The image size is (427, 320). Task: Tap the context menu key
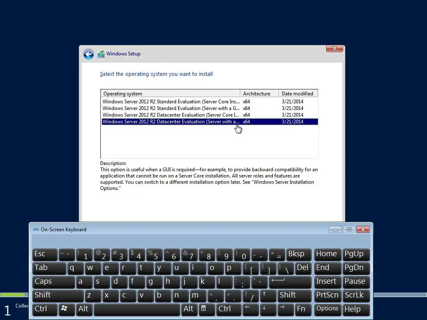pos(207,310)
